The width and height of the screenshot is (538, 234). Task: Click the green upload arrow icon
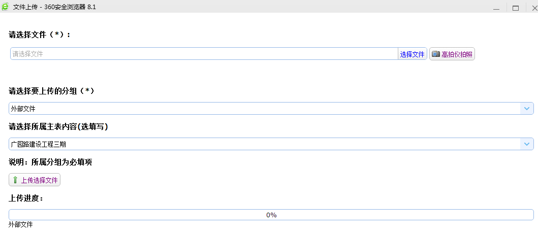[15, 180]
